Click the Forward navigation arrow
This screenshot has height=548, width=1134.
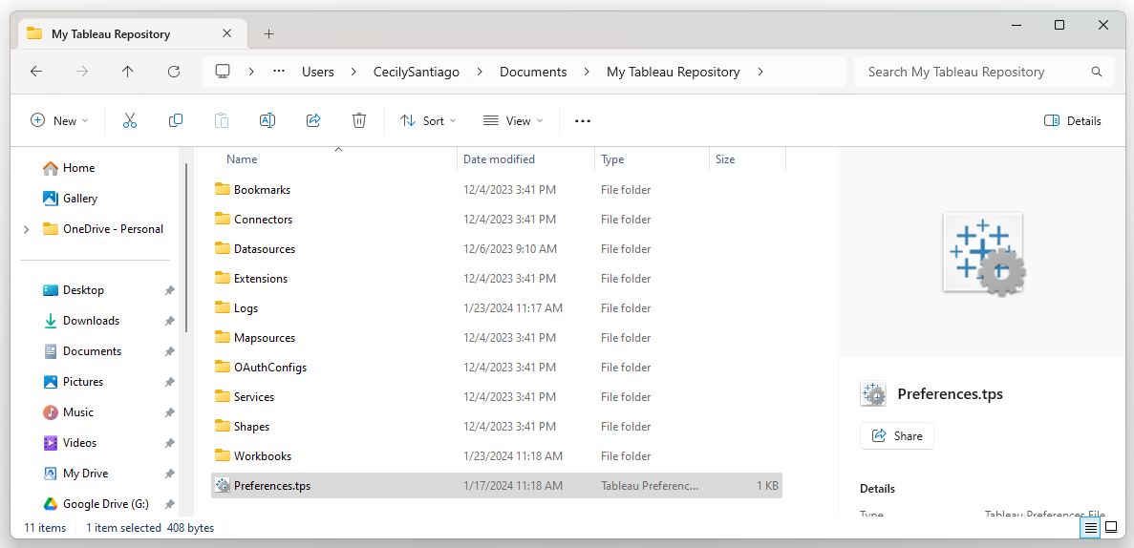82,72
